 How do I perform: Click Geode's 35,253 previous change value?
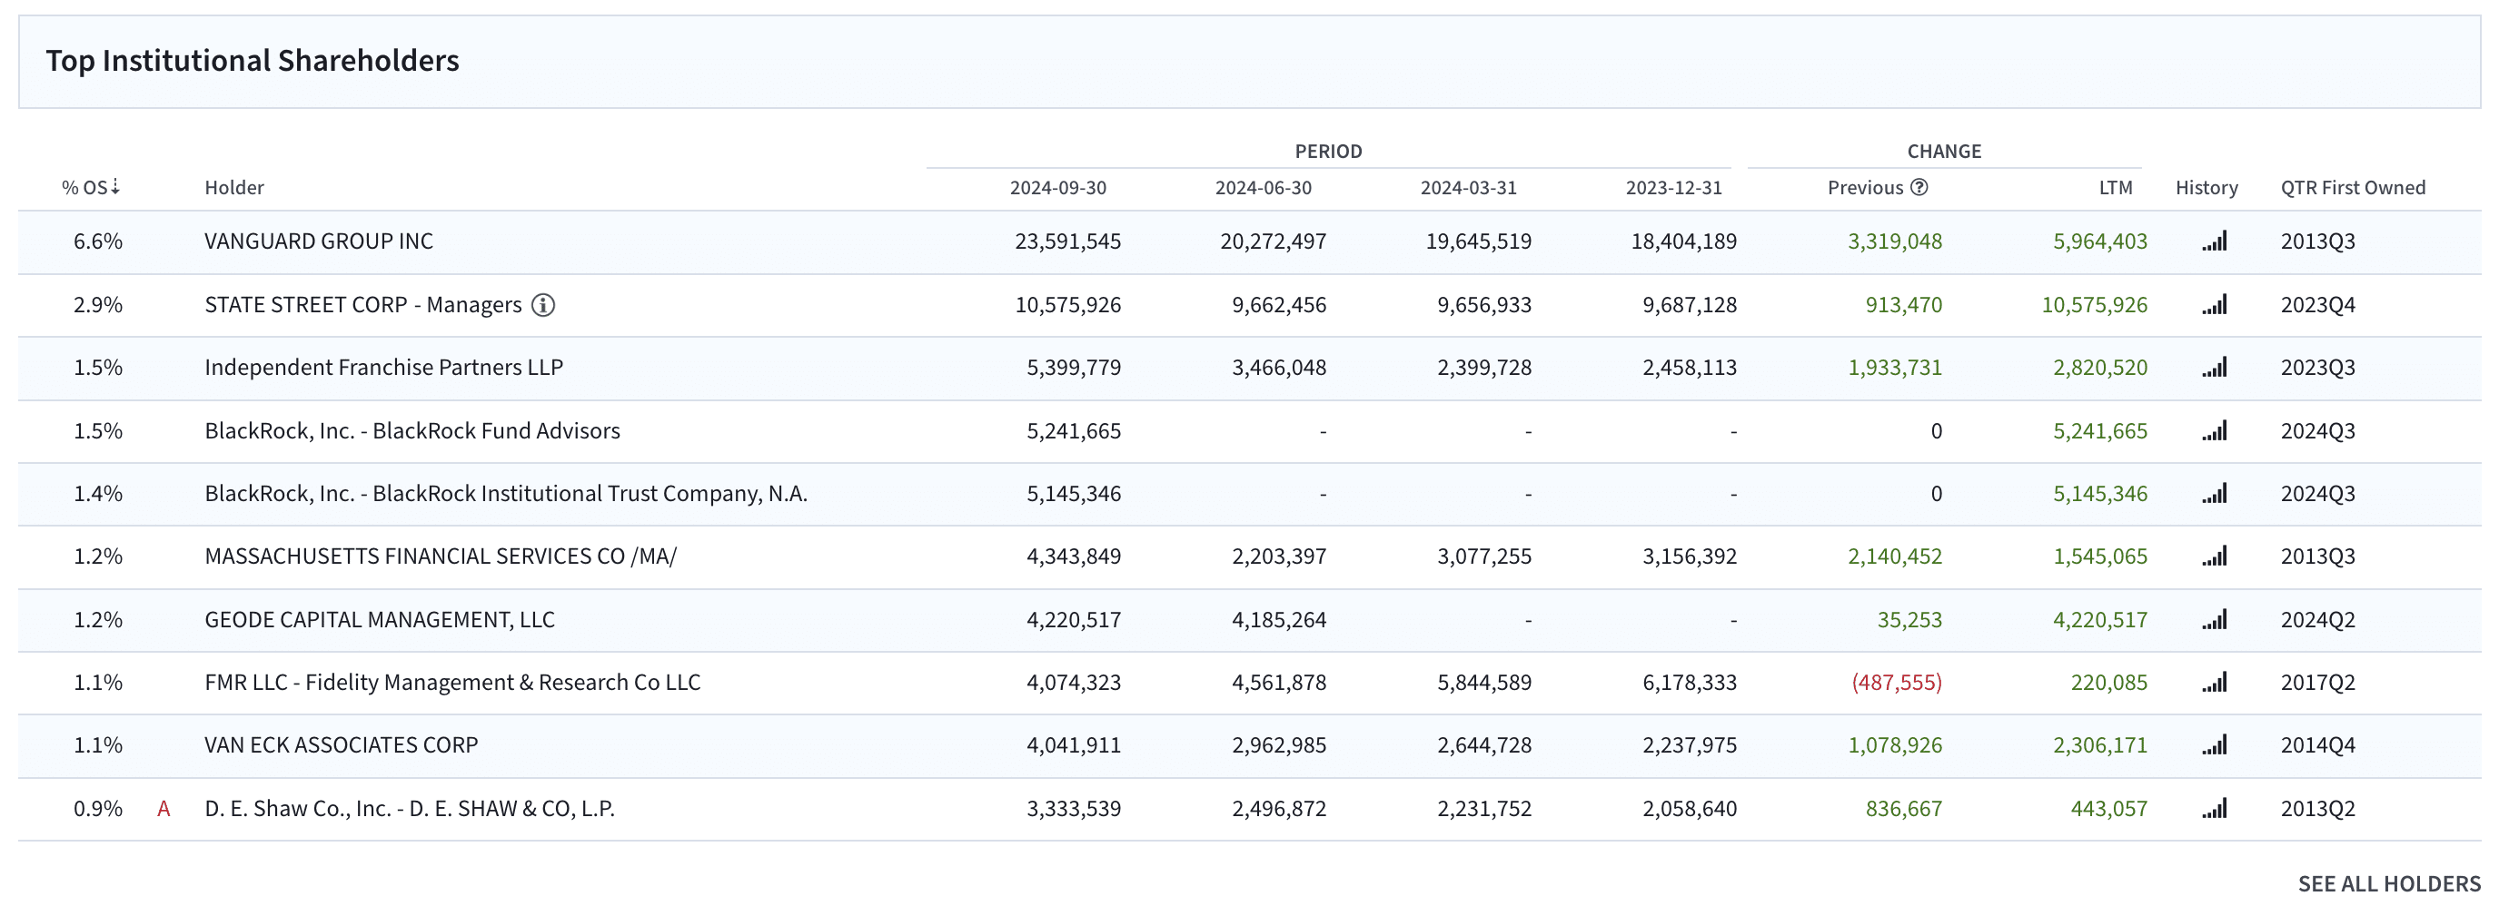(x=1909, y=620)
